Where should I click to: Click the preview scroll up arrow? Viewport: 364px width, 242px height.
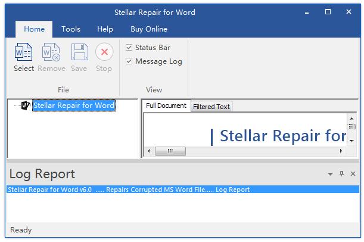351,119
